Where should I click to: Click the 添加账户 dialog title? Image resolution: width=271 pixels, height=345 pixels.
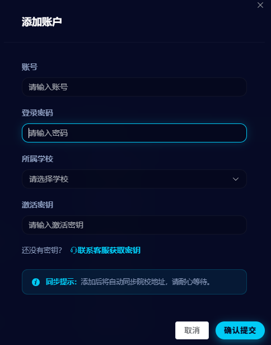[41, 22]
